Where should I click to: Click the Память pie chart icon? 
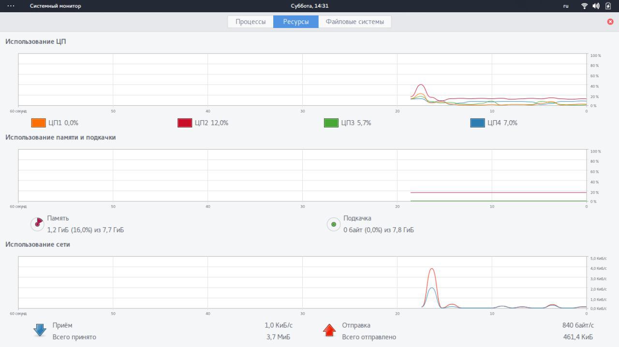click(x=37, y=224)
